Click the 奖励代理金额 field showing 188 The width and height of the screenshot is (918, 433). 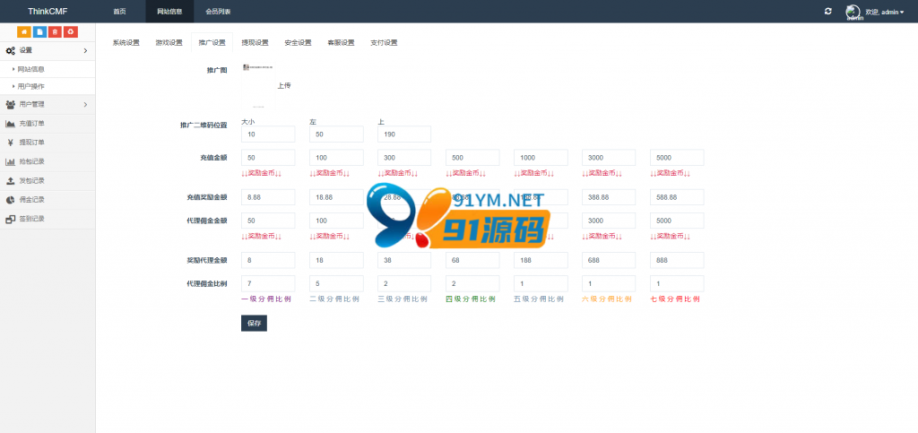tap(541, 260)
